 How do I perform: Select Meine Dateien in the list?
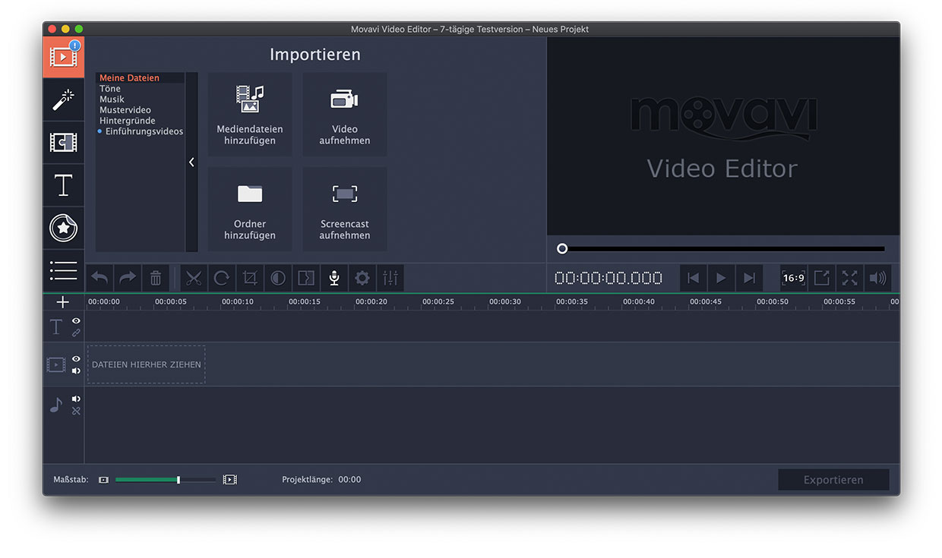tap(141, 78)
